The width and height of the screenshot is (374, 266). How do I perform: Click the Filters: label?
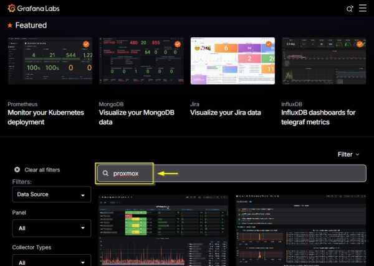click(x=22, y=182)
